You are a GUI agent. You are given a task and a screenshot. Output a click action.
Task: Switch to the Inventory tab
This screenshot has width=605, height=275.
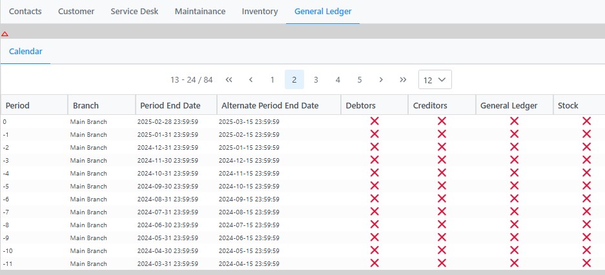260,12
